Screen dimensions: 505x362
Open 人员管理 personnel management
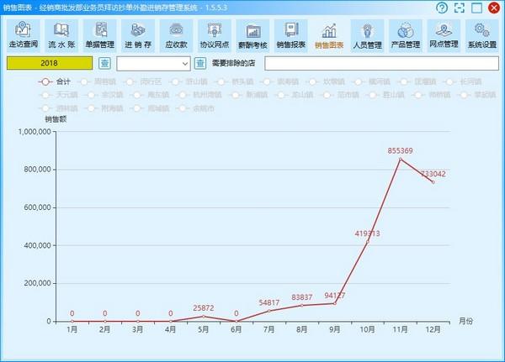coord(367,34)
